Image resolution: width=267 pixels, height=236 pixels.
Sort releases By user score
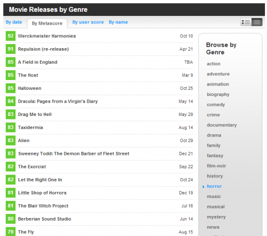point(88,22)
